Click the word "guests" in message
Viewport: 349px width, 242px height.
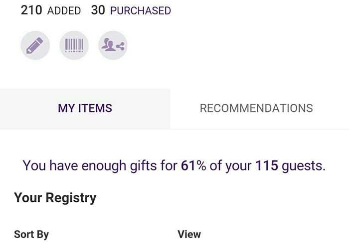pos(303,165)
